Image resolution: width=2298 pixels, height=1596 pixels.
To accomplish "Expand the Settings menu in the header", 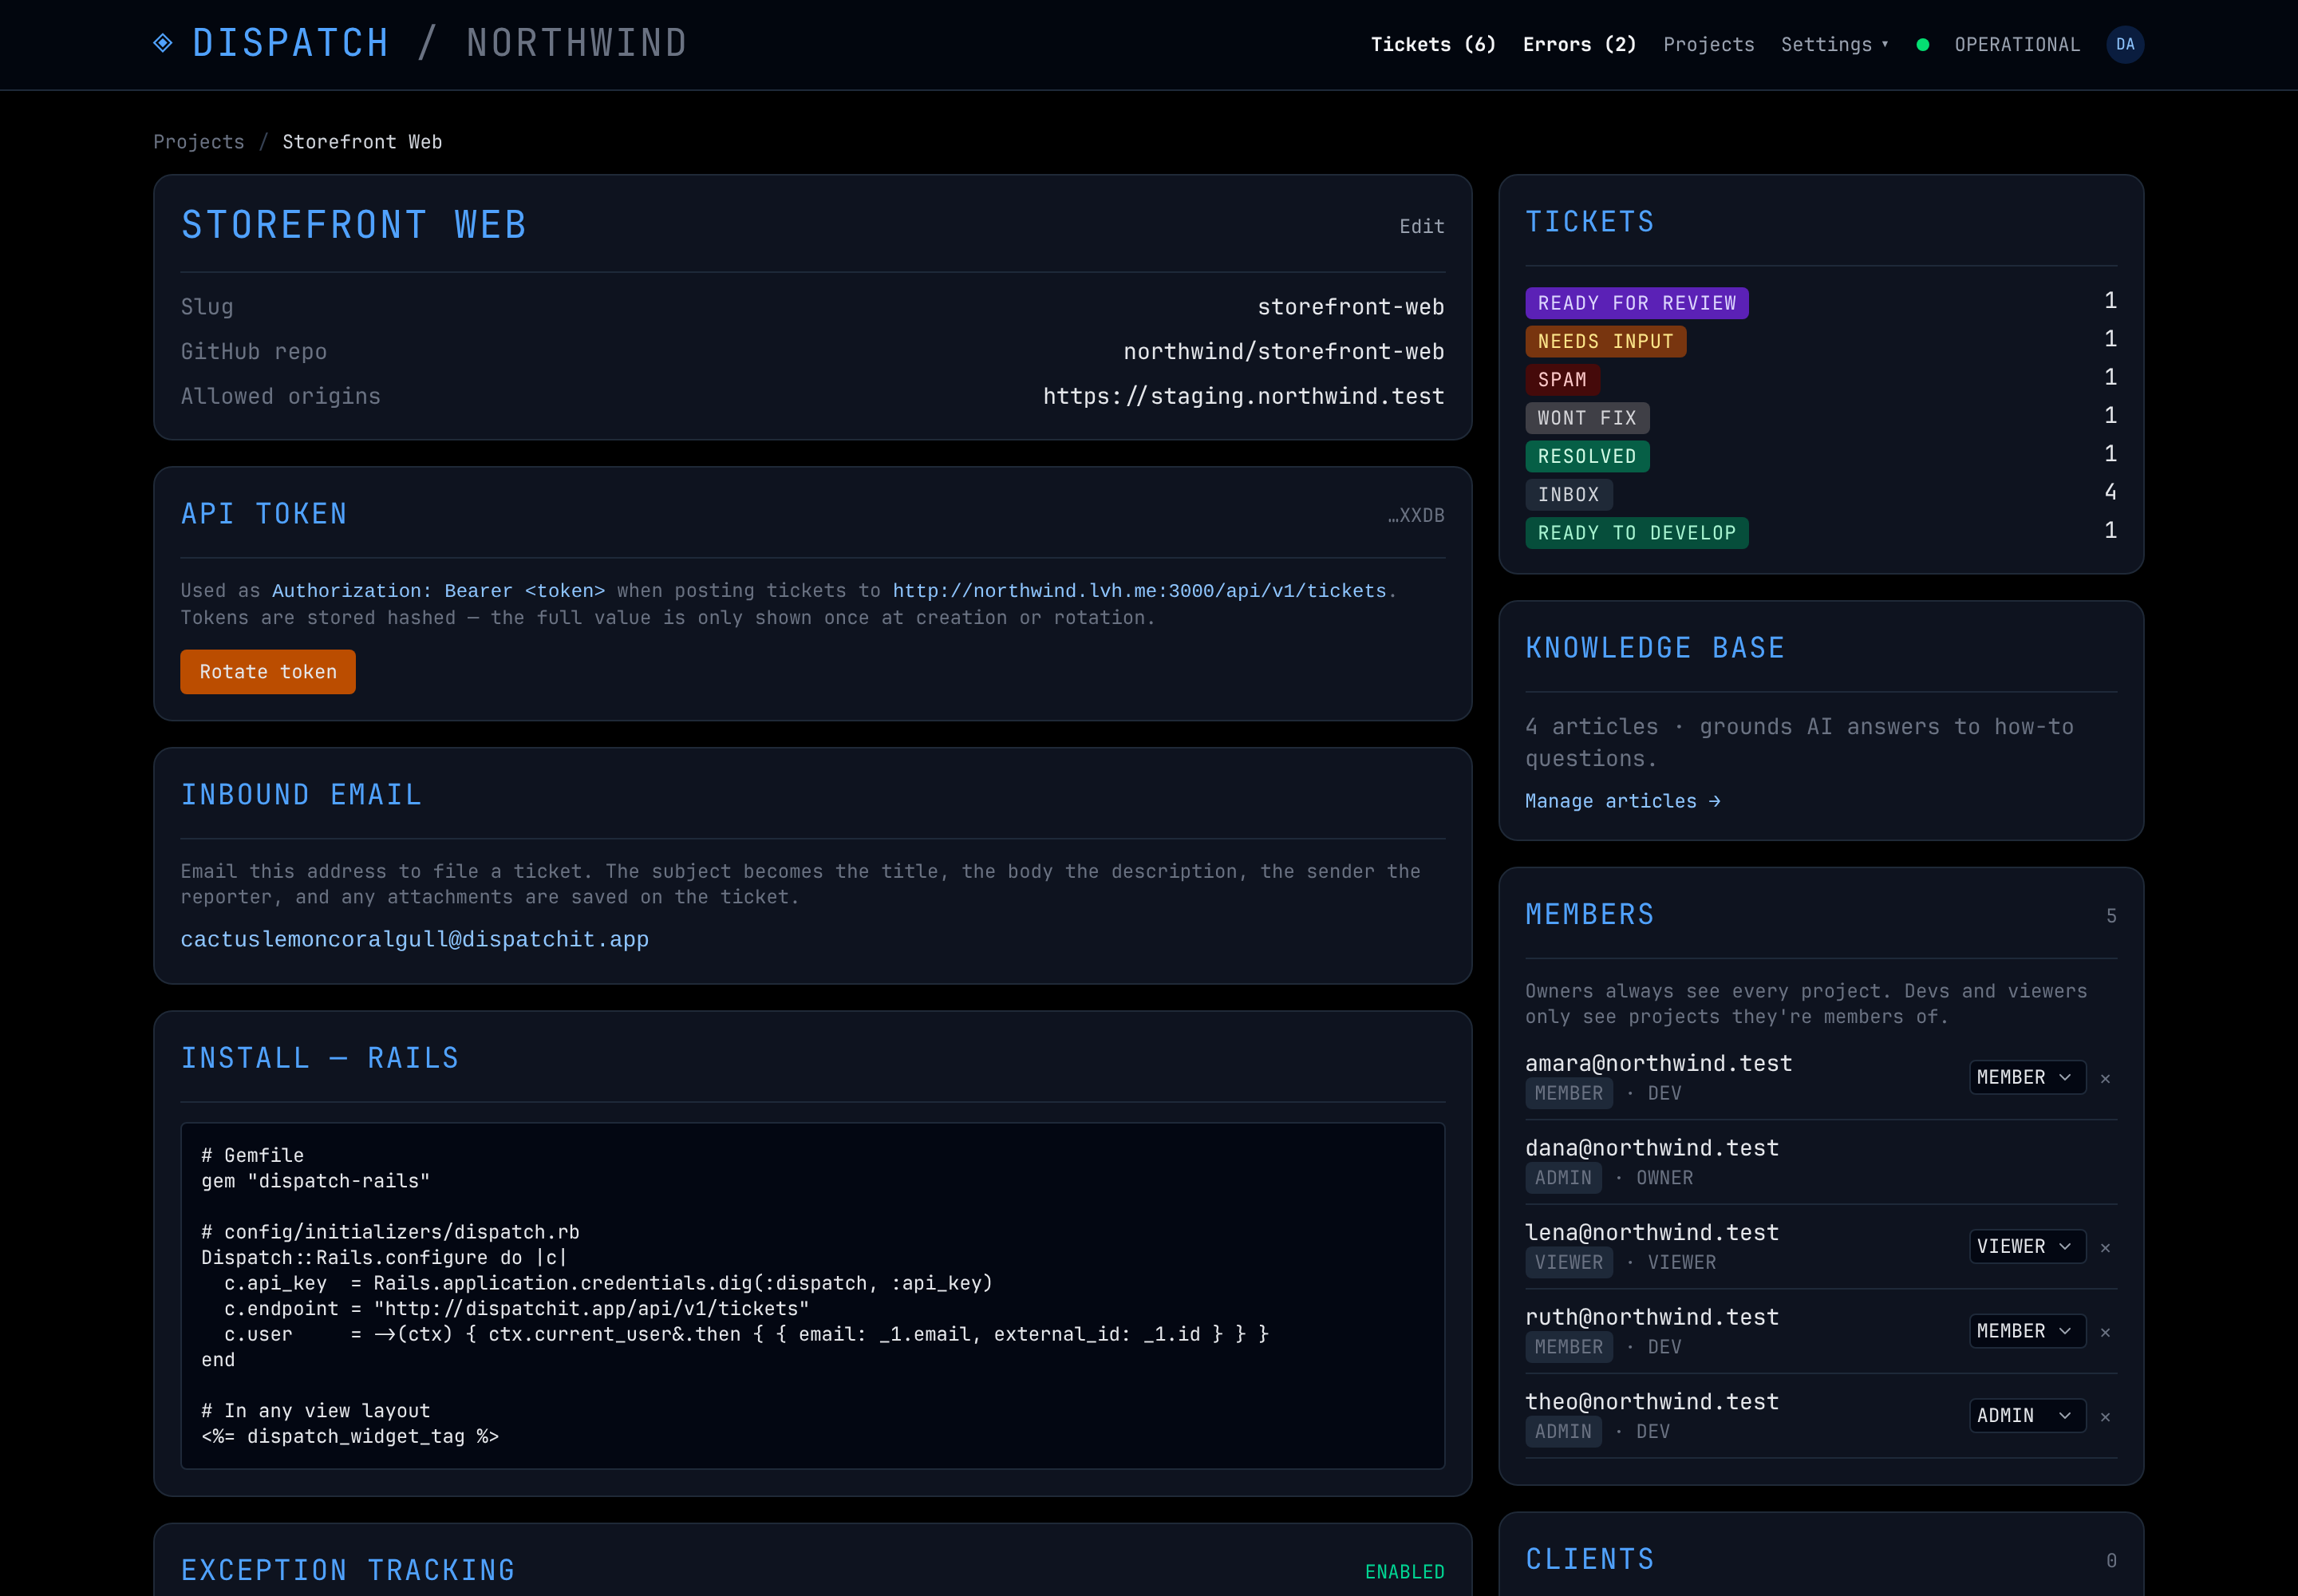I will [1834, 44].
